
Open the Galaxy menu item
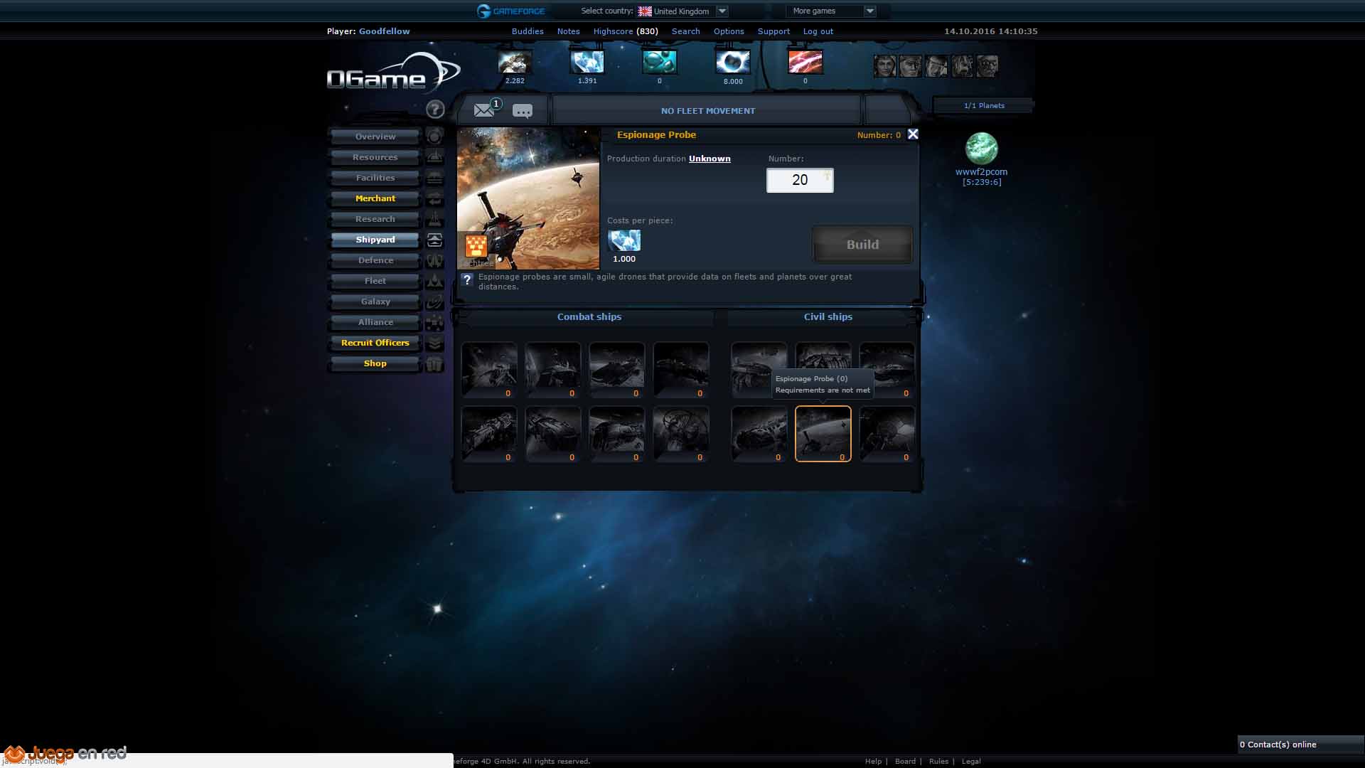(x=375, y=302)
